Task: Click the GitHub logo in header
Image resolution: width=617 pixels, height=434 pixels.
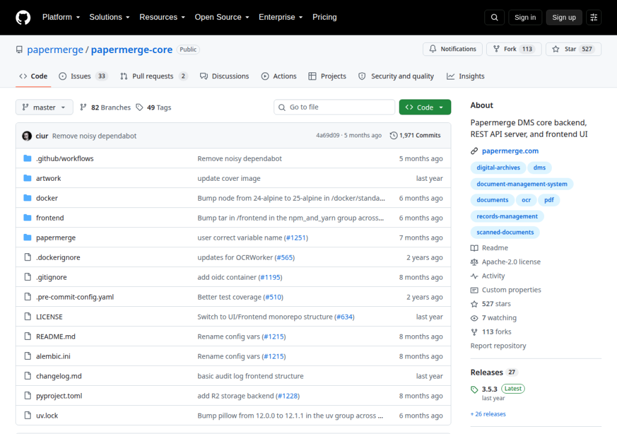Action: (23, 17)
